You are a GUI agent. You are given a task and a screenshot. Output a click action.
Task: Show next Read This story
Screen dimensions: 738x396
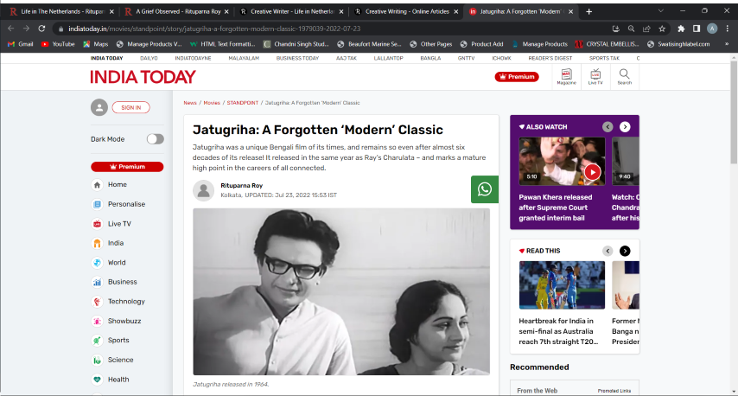pos(625,251)
